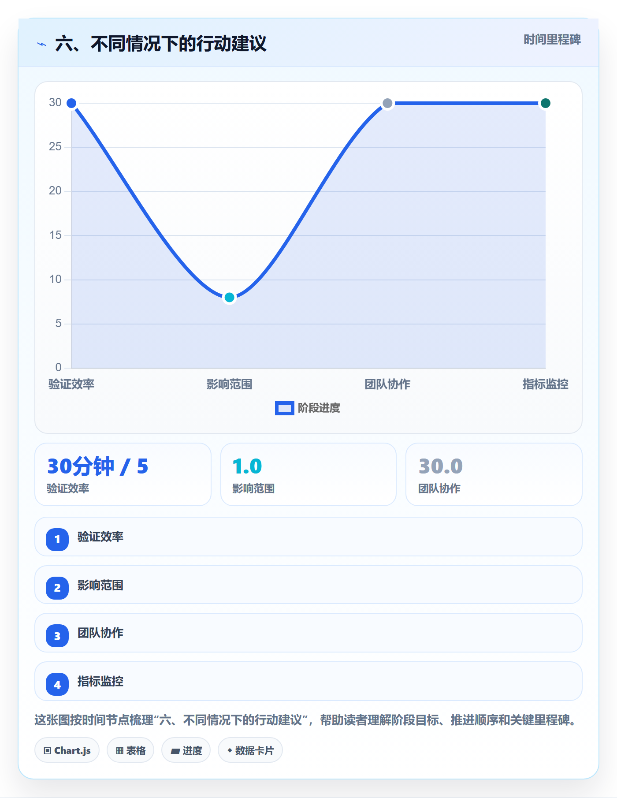
Task: Click the 数据卡片 tag
Action: [x=250, y=750]
